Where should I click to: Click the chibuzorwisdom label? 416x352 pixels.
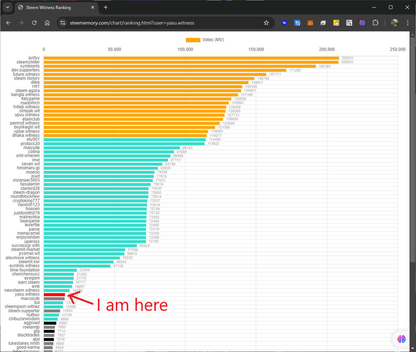click(24, 319)
